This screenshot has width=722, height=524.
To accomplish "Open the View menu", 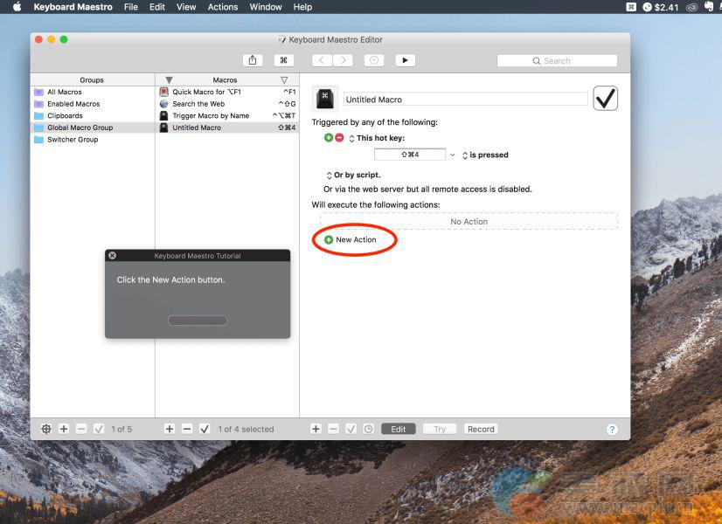I will tap(186, 7).
